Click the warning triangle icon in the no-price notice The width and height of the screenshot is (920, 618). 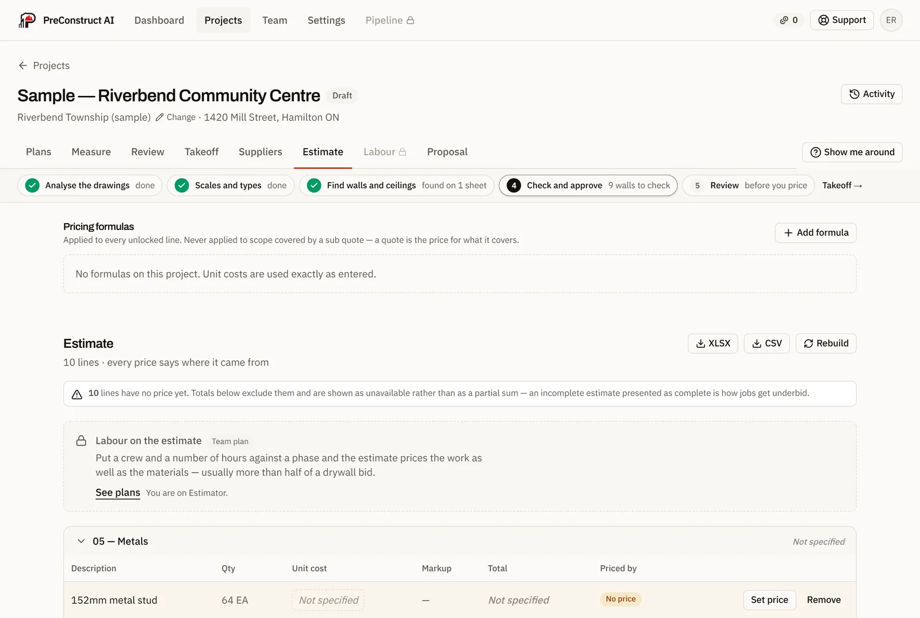76,394
